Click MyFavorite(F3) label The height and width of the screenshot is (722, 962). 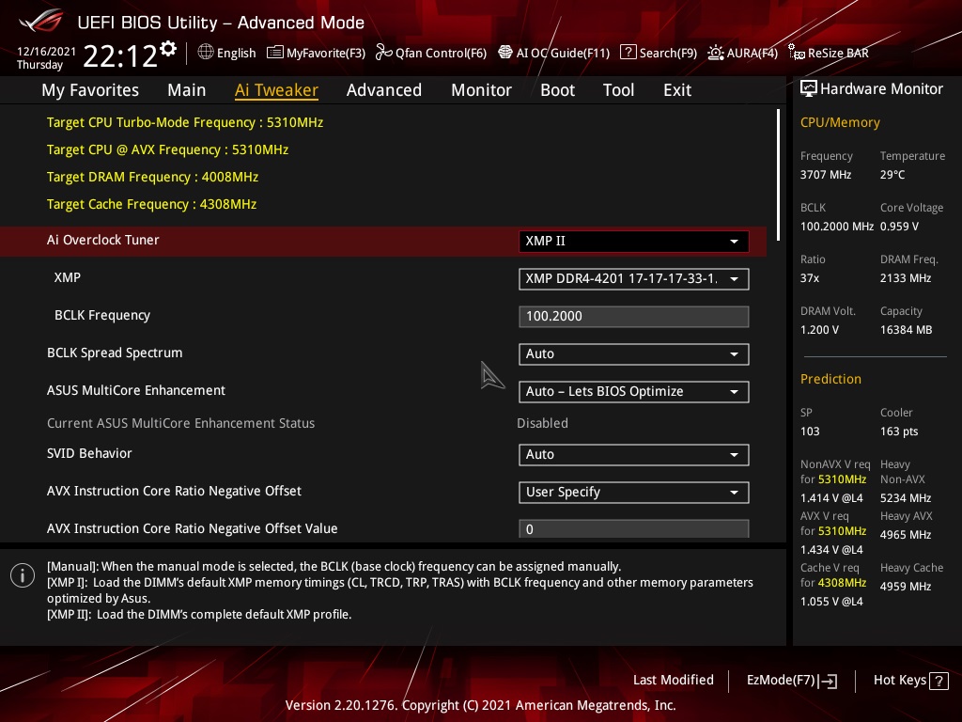click(326, 54)
